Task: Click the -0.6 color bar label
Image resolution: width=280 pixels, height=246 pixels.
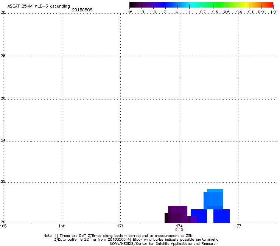Action: [213, 12]
